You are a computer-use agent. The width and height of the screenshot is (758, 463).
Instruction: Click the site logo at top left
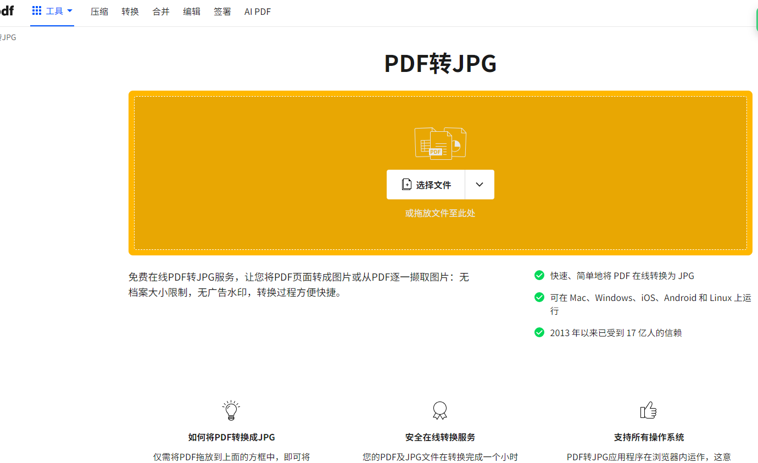point(7,11)
